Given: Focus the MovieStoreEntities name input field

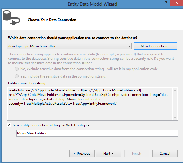Looking at the screenshot, I should tap(97, 133).
